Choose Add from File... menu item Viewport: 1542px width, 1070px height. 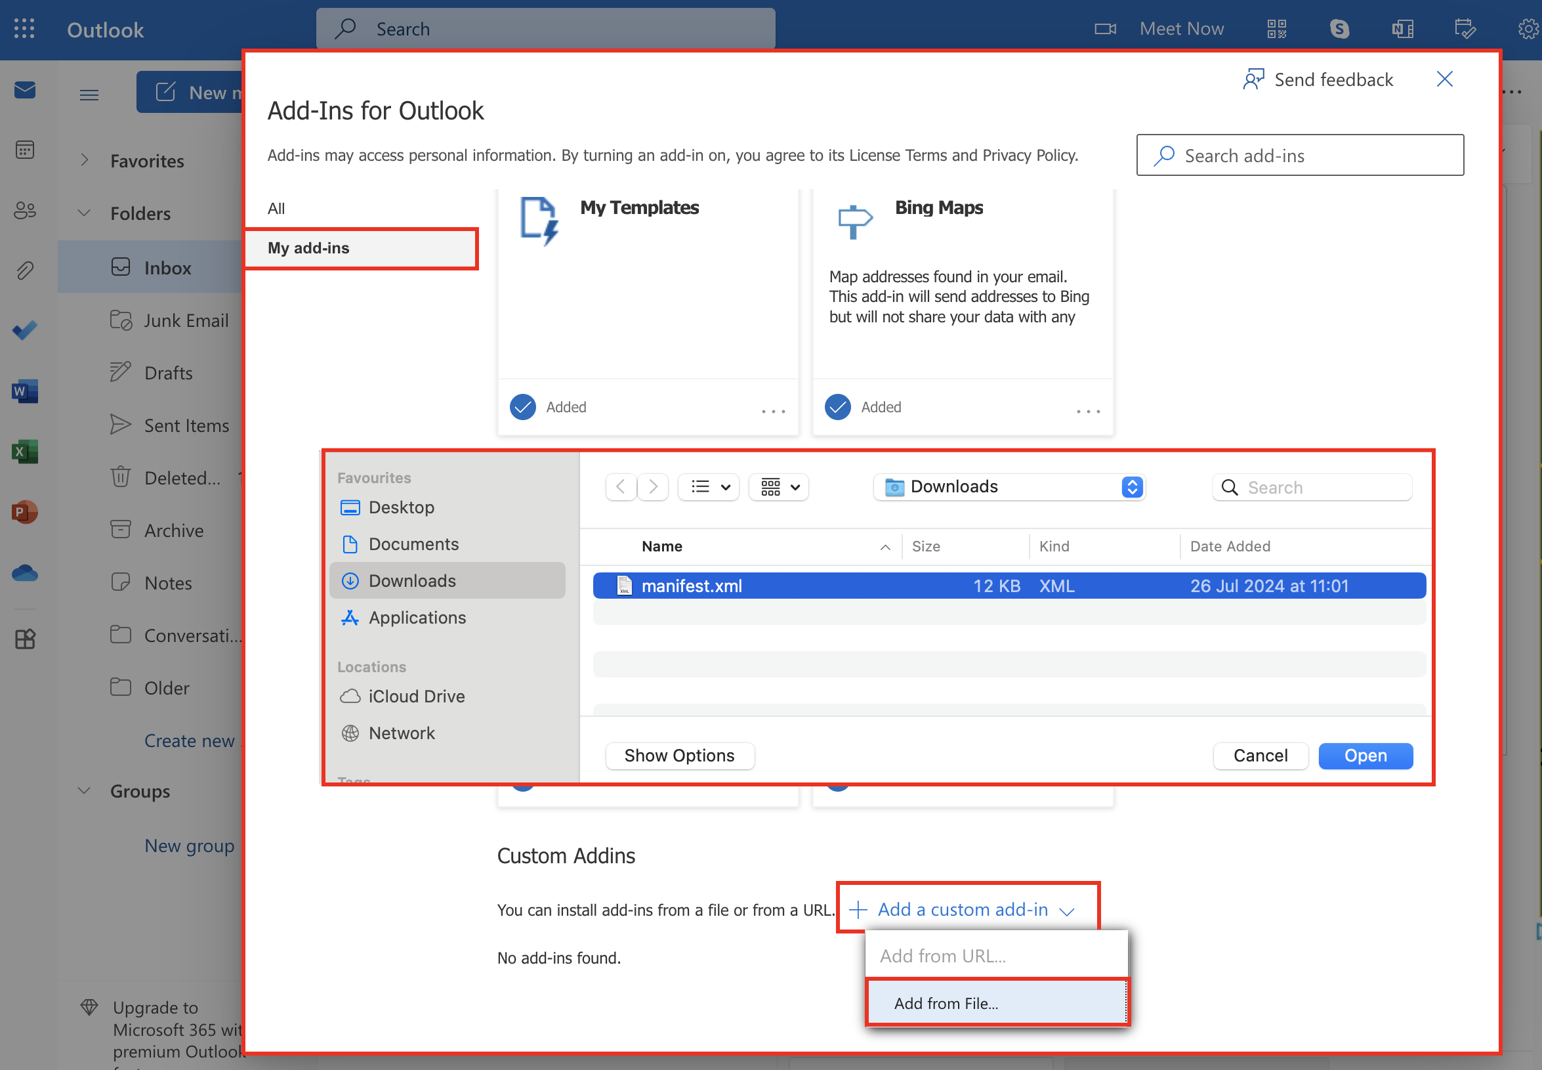pyautogui.click(x=996, y=1004)
